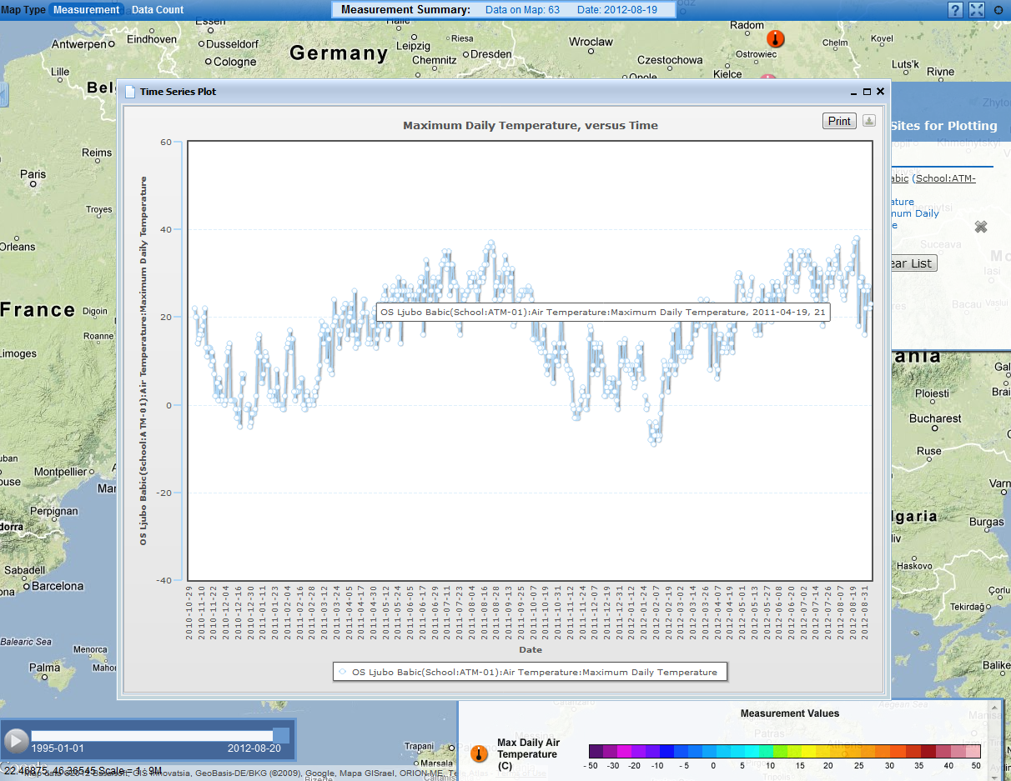Image resolution: width=1011 pixels, height=781 pixels.
Task: Maximize the Time Series Plot window
Action: click(867, 92)
